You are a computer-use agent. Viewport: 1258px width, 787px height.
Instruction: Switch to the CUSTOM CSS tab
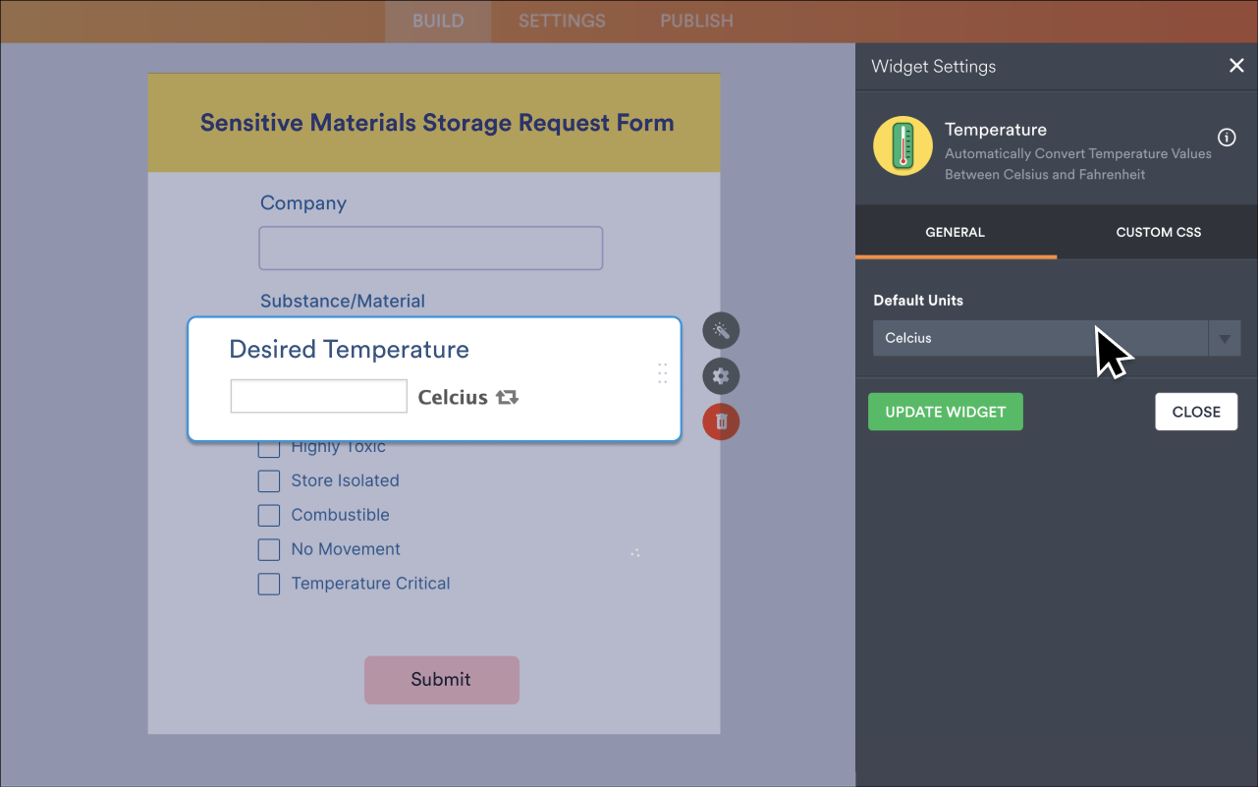(1158, 232)
